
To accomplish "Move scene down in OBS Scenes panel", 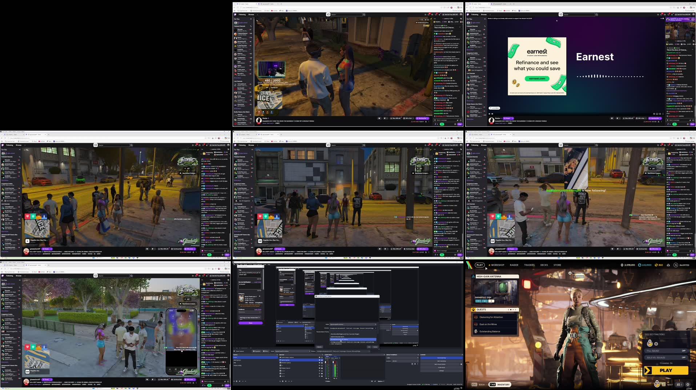I will 245,381.
